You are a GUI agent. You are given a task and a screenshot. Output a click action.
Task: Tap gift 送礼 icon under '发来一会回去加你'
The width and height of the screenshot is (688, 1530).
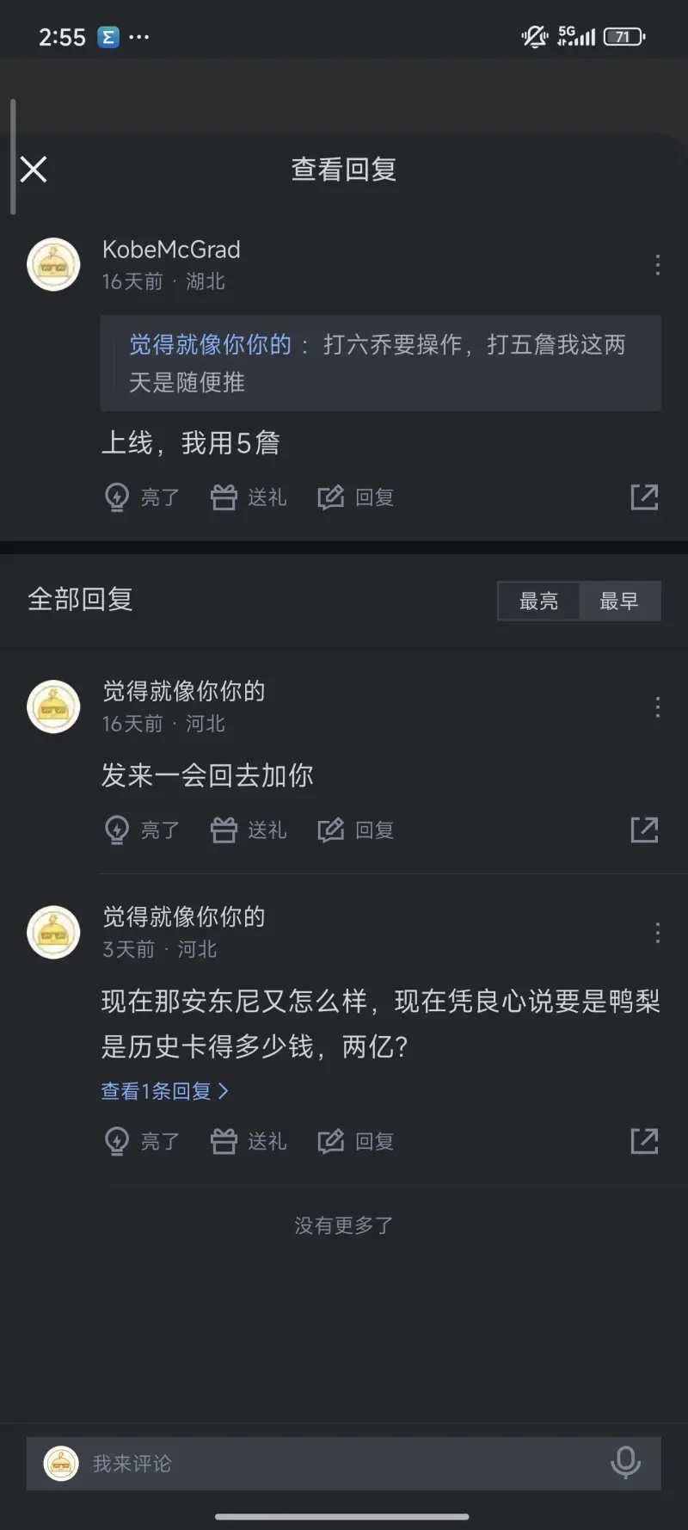(x=224, y=830)
